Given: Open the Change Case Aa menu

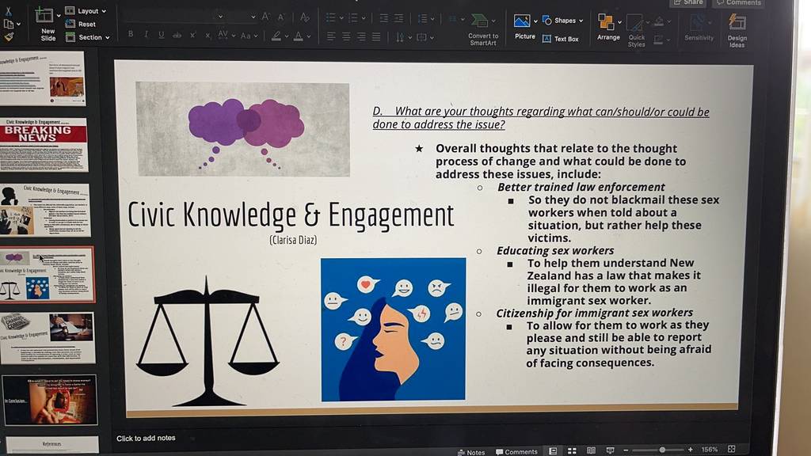Looking at the screenshot, I should [x=249, y=36].
